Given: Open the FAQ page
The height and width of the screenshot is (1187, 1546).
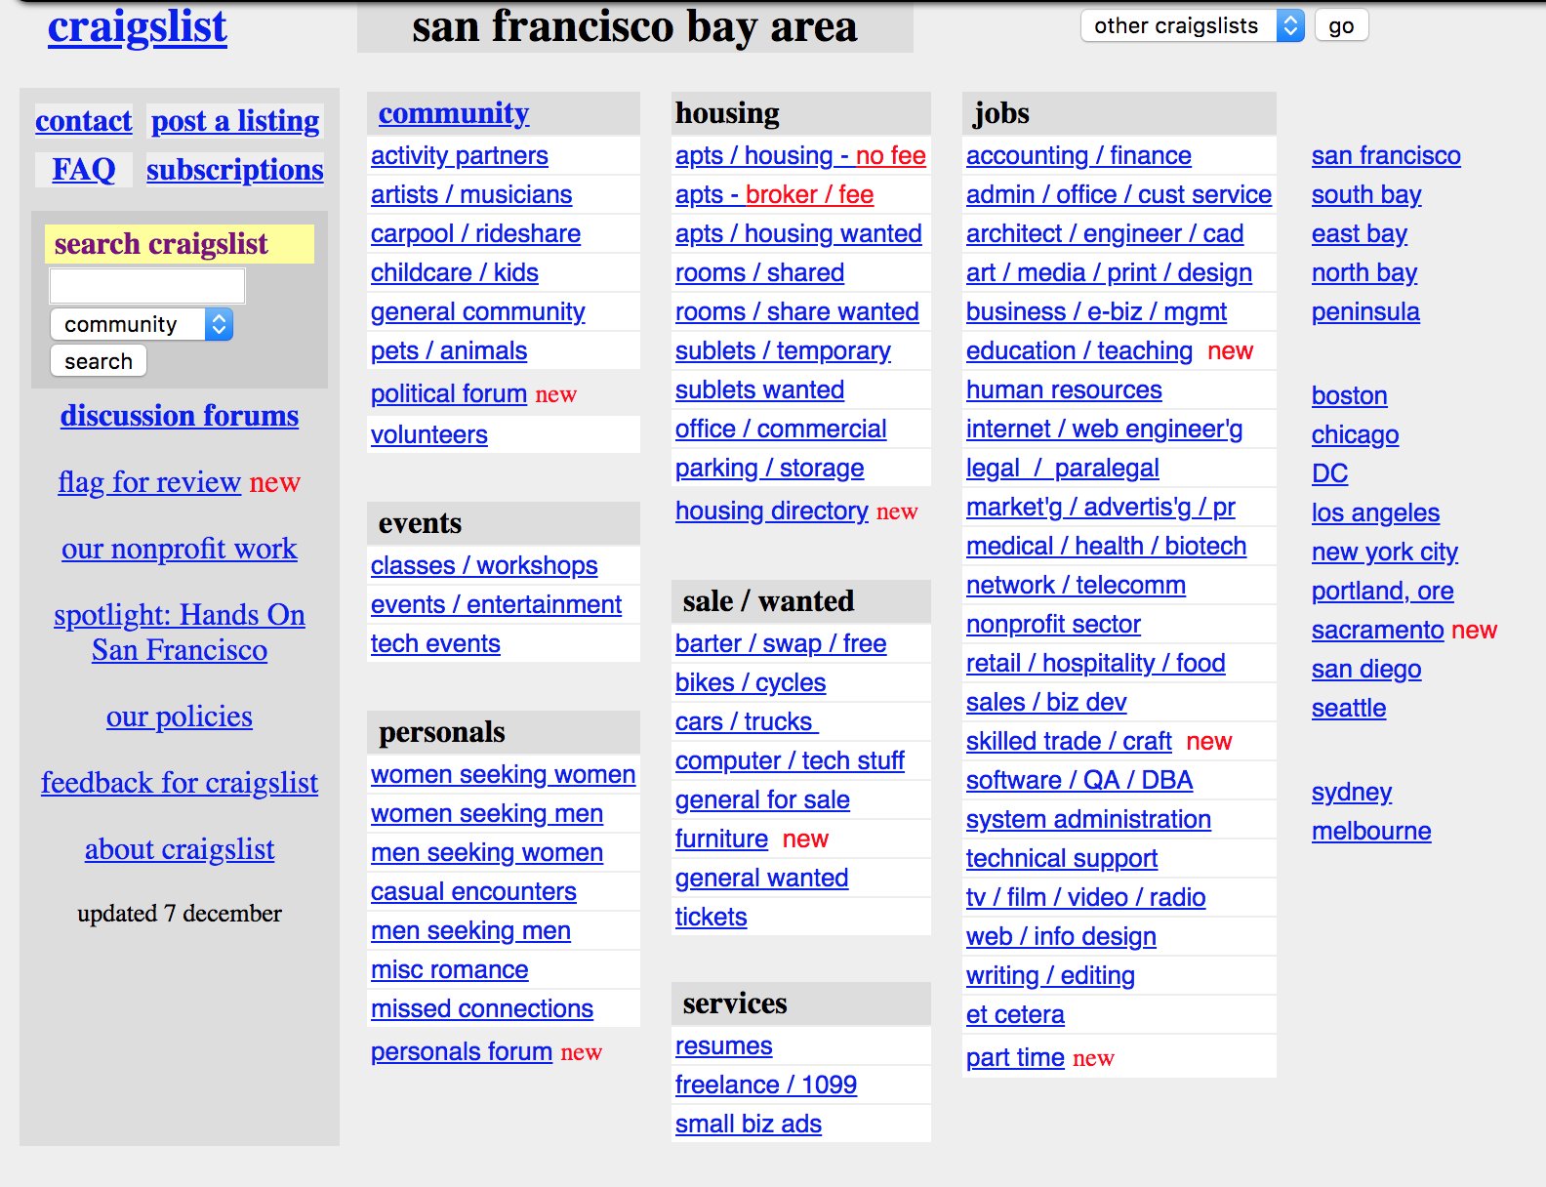Looking at the screenshot, I should (84, 170).
